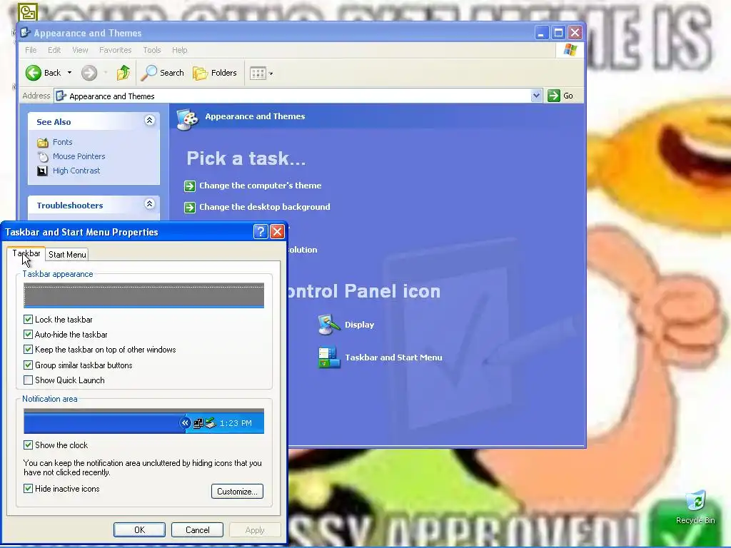
Task: Toggle Show the clock checkbox
Action: coord(28,445)
